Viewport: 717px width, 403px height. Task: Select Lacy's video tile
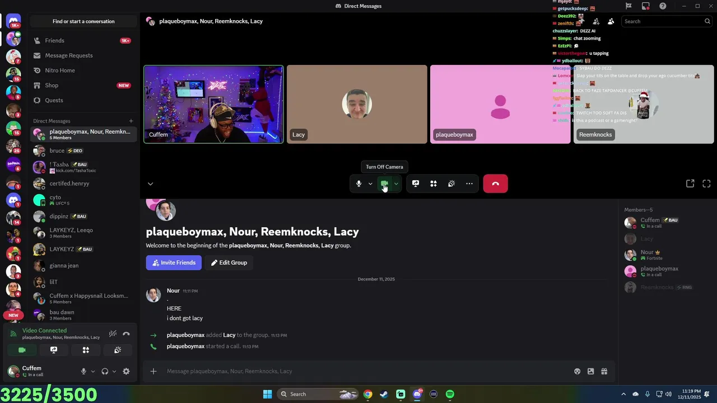[x=357, y=105]
